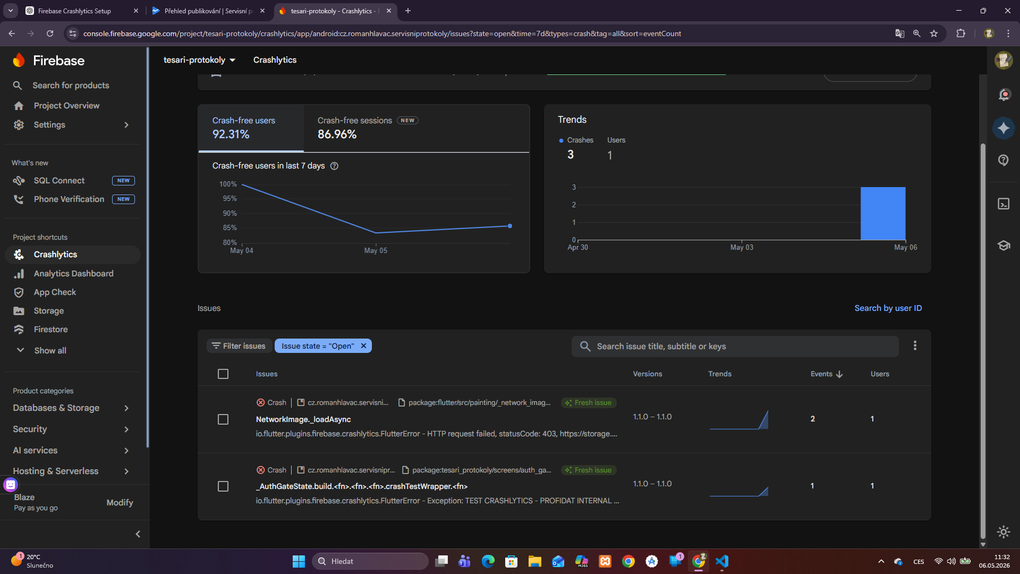
Task: Collapse the sidebar with the chevron
Action: [138, 534]
